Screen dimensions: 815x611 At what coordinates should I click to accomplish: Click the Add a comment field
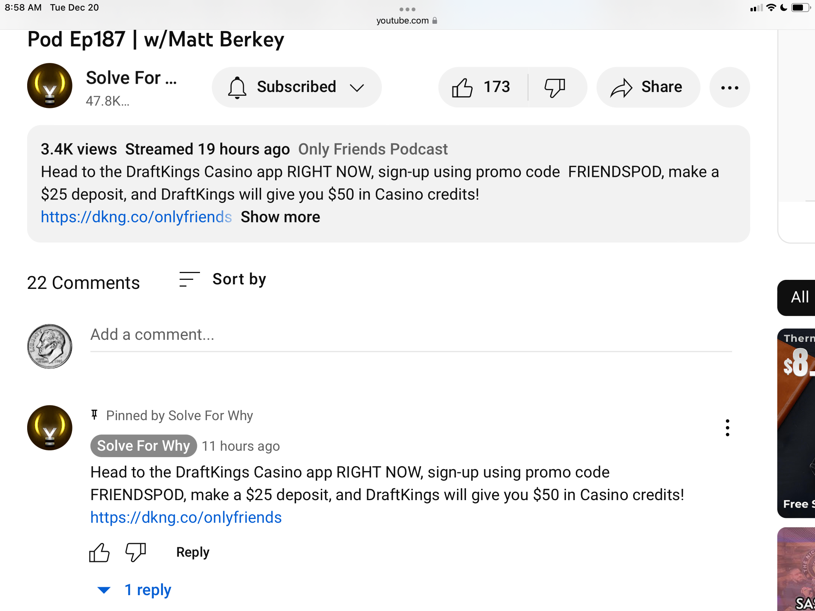click(x=411, y=335)
